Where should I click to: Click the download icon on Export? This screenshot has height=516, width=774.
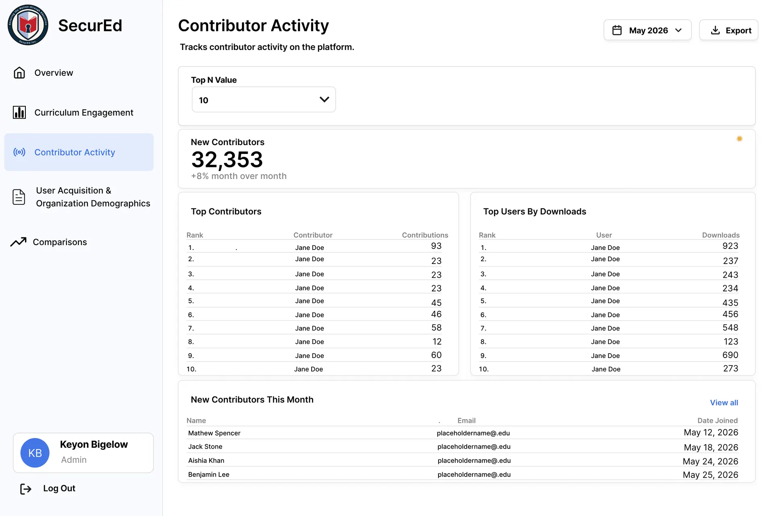click(x=715, y=30)
